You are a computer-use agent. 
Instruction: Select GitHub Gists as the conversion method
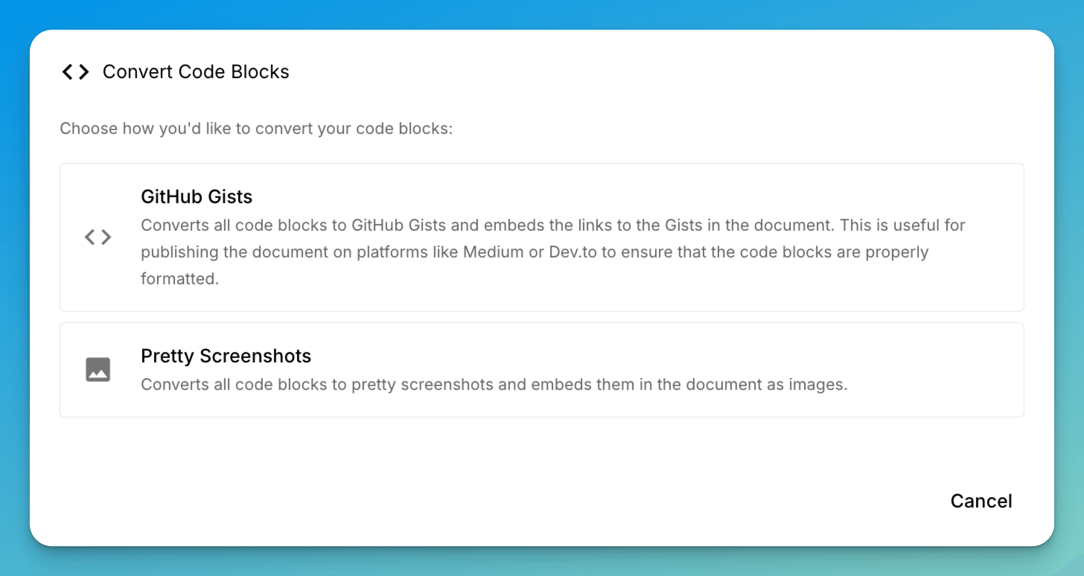542,236
